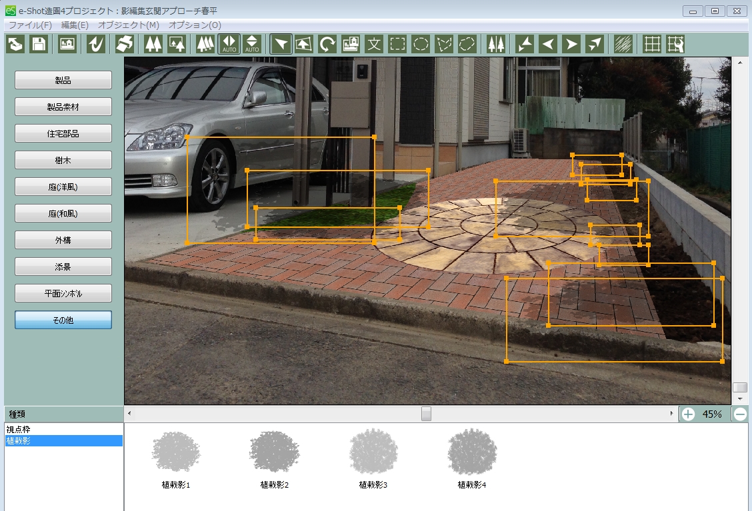Pick the 植栽影4 shadow thumbnail
This screenshot has width=752, height=511.
coord(472,460)
